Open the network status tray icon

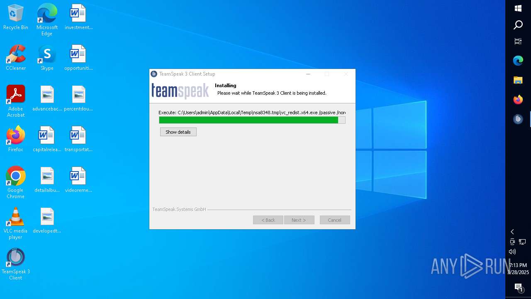tap(522, 242)
